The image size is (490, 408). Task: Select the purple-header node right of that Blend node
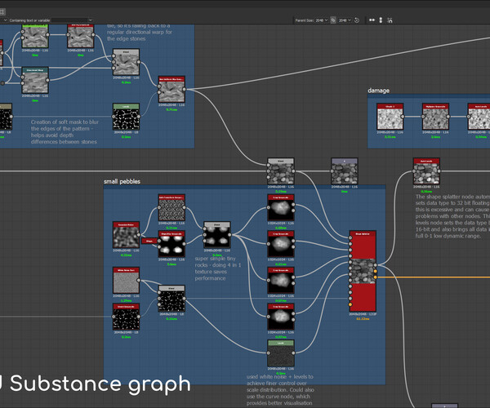tap(345, 171)
